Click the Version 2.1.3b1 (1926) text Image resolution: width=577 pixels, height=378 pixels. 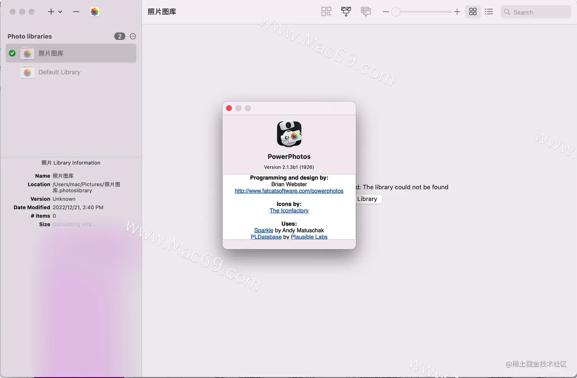[x=289, y=167]
